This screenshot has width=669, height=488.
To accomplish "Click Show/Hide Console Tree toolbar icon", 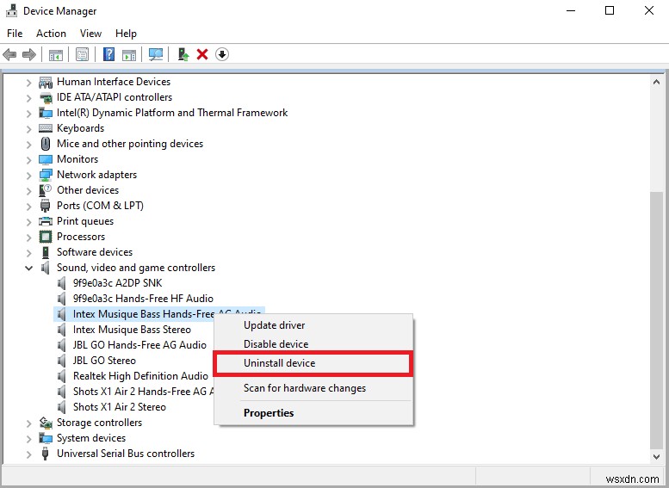I will pos(56,54).
